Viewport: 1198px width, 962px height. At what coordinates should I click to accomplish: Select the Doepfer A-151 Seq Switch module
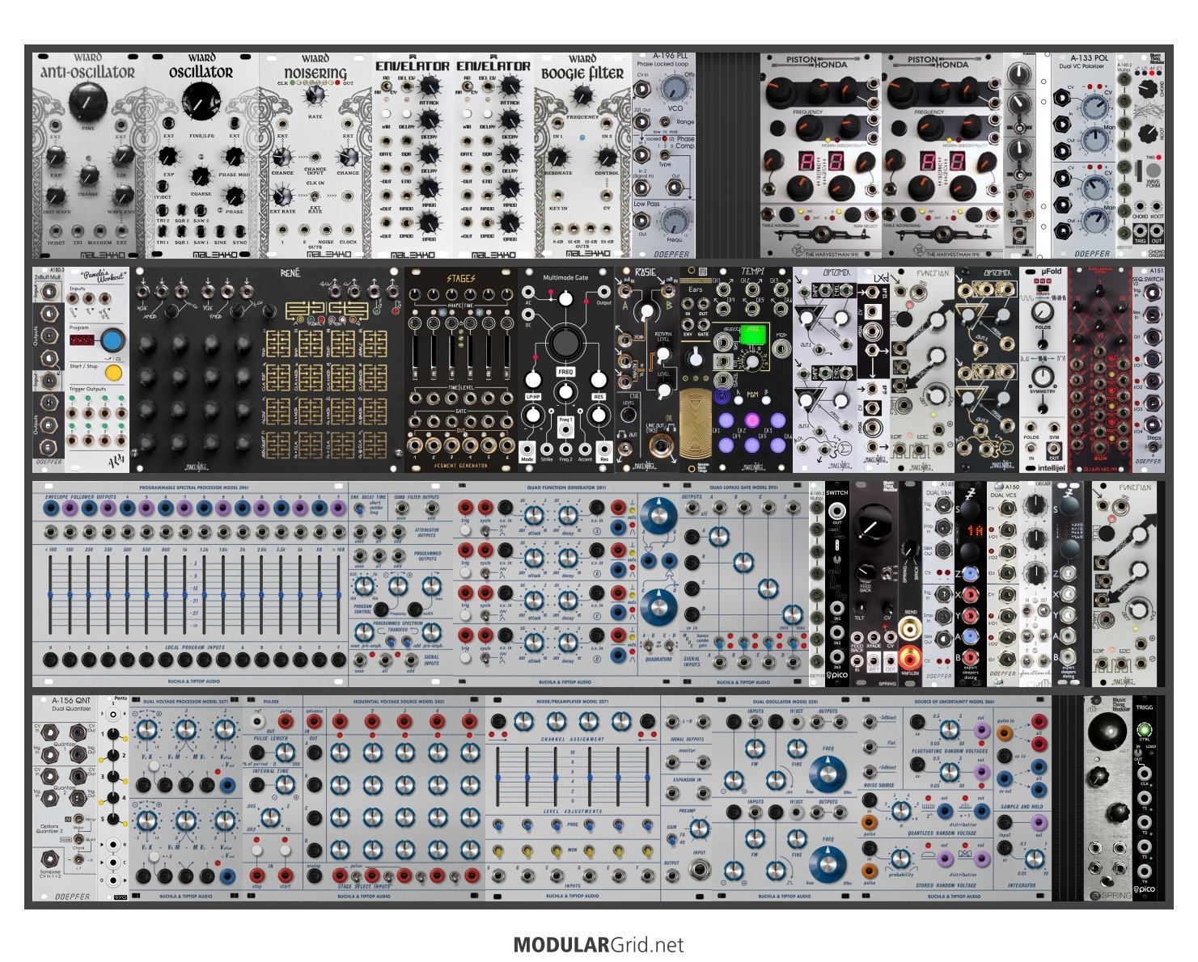(1149, 369)
